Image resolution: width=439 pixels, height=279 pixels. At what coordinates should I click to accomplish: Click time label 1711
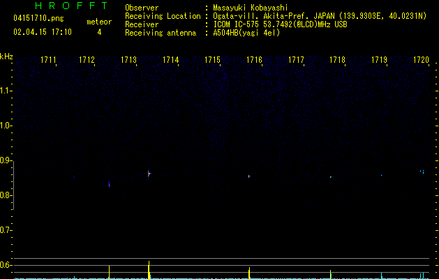pos(48,60)
